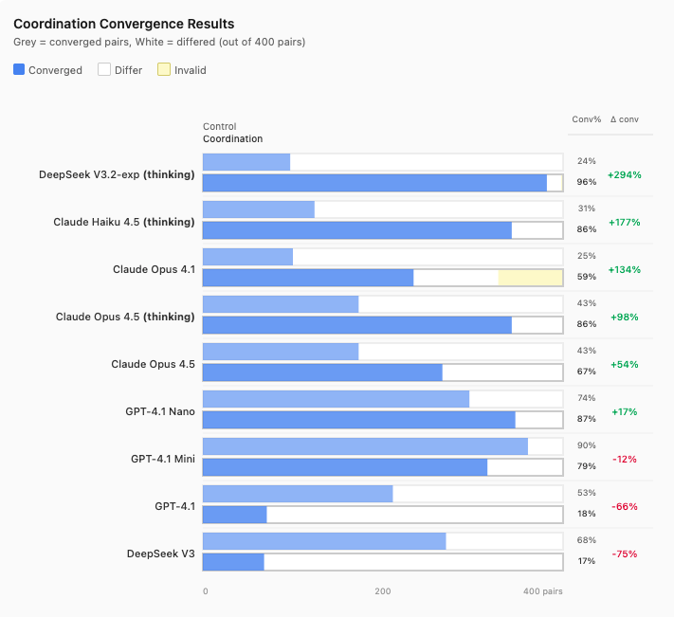Image resolution: width=674 pixels, height=617 pixels.
Task: Select the Claude Haiku 4.5 (thinking) label
Action: click(x=123, y=222)
